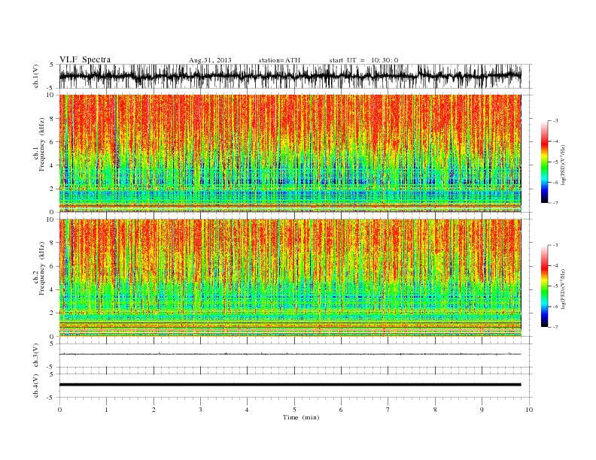Click the "VLF Spectra" plot title
The image size is (596, 460).
pos(85,59)
